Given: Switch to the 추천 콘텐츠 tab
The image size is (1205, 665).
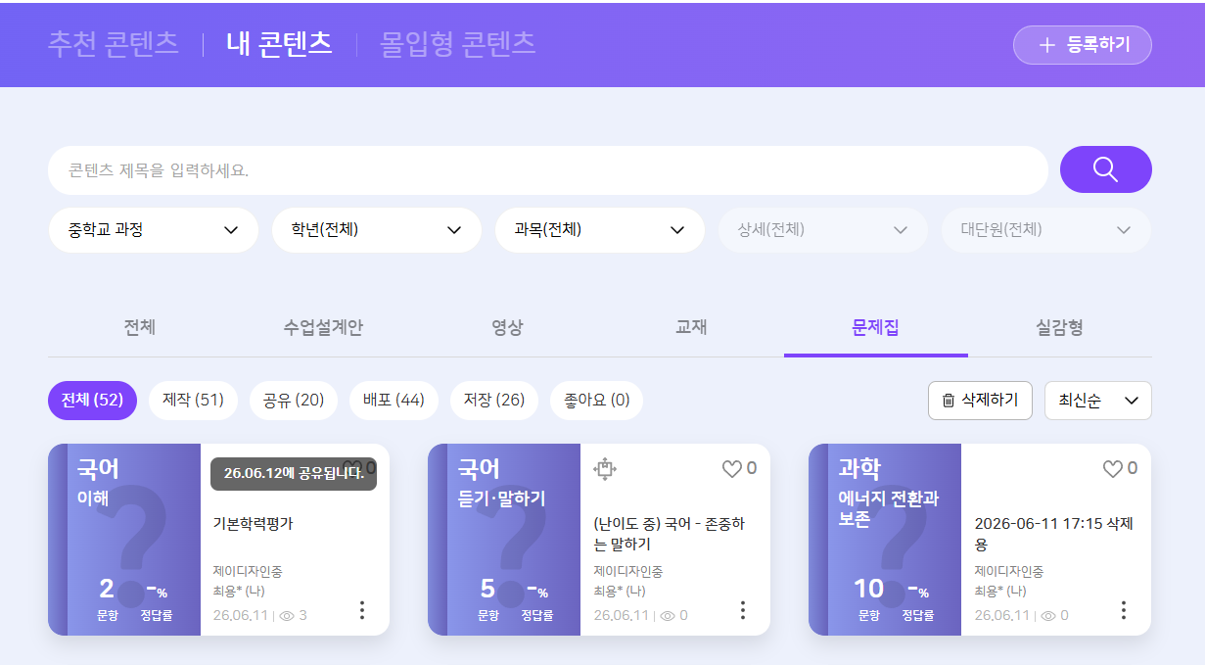Looking at the screenshot, I should click(114, 44).
